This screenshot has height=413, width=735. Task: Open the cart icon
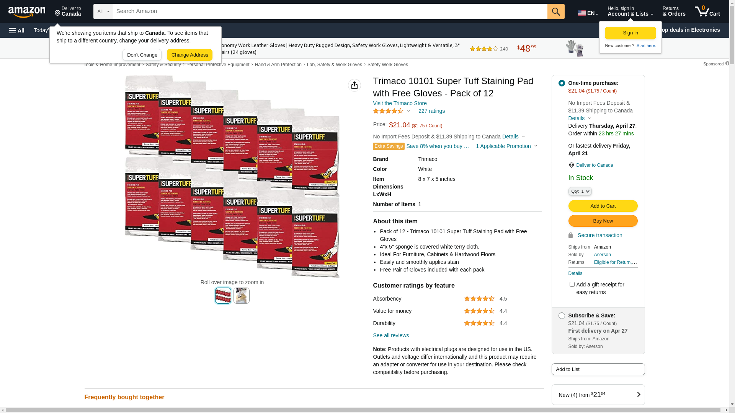coord(707,11)
